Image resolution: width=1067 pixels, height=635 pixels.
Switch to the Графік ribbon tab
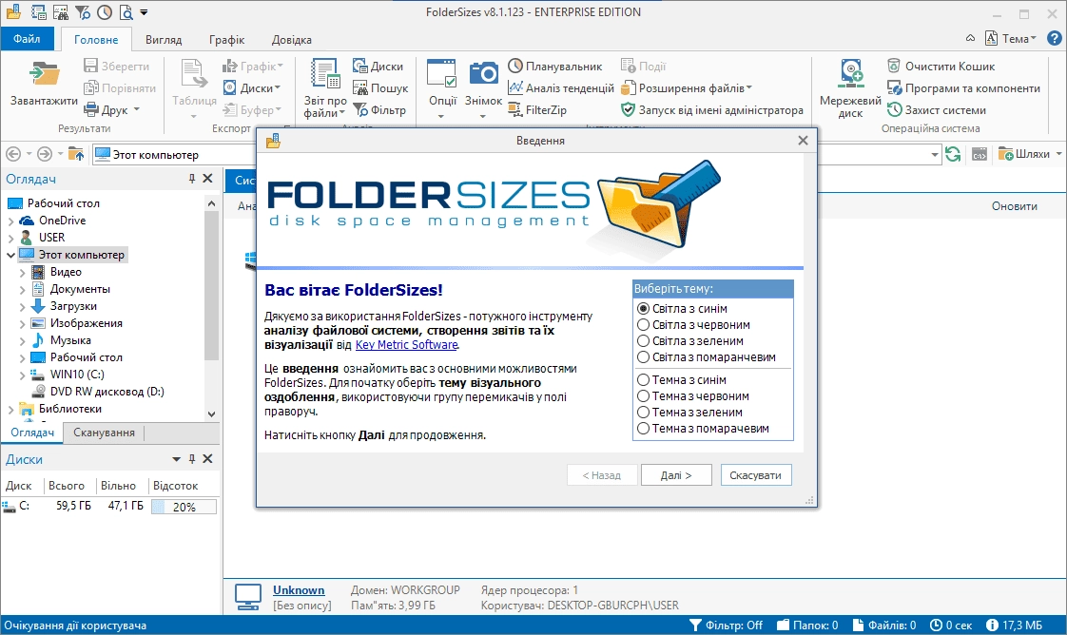(226, 39)
